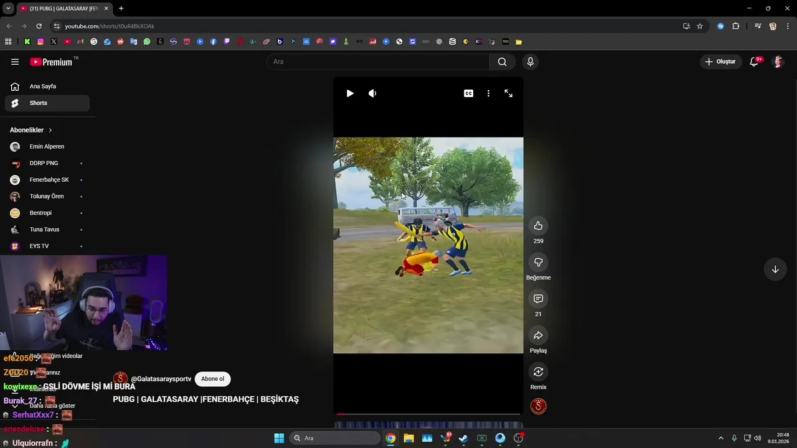Toggle closed captions on the Short

(468, 93)
